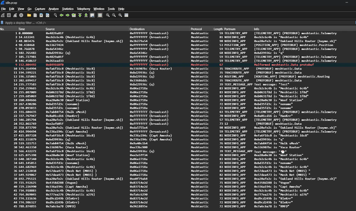Select packet 39 from Vogon
The height and width of the screenshot is (211, 356).
click(178, 183)
